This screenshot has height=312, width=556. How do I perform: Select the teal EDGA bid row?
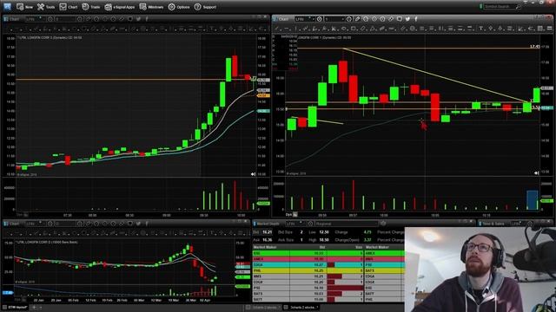tap(308, 264)
